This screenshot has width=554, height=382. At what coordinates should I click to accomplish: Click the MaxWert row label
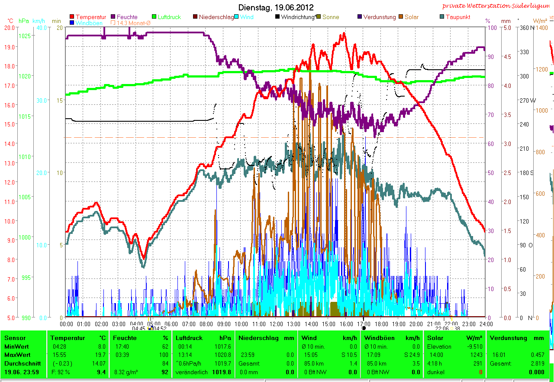tap(16, 355)
